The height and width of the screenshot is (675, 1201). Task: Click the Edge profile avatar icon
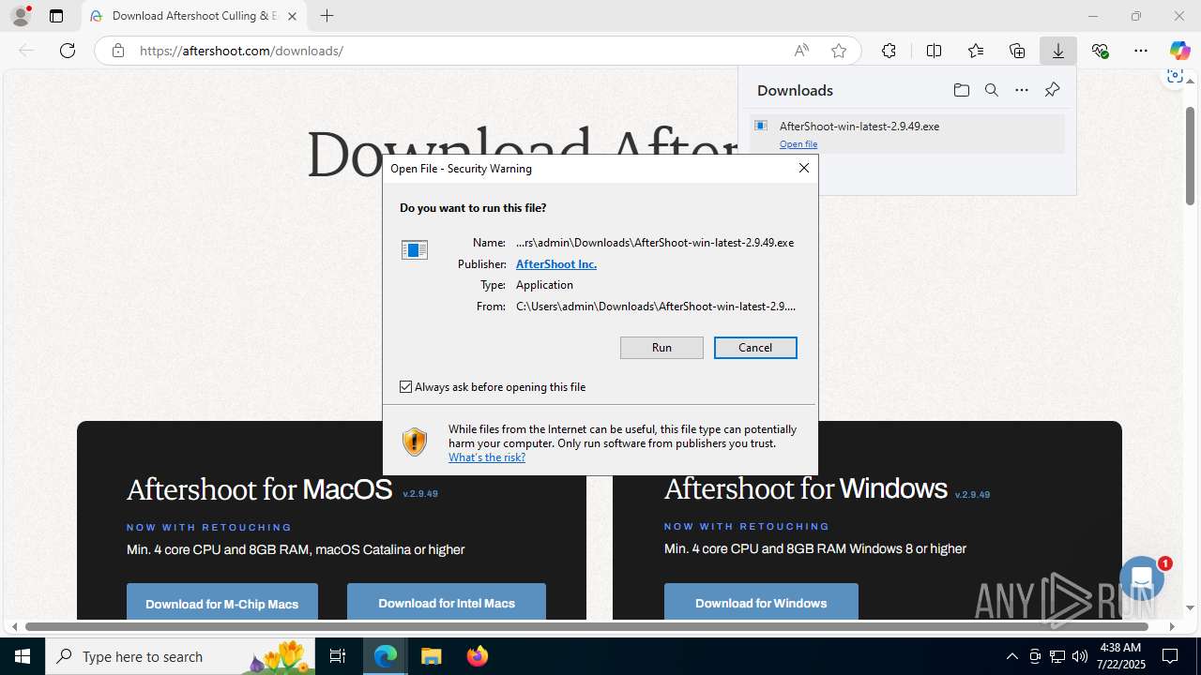coord(21,16)
